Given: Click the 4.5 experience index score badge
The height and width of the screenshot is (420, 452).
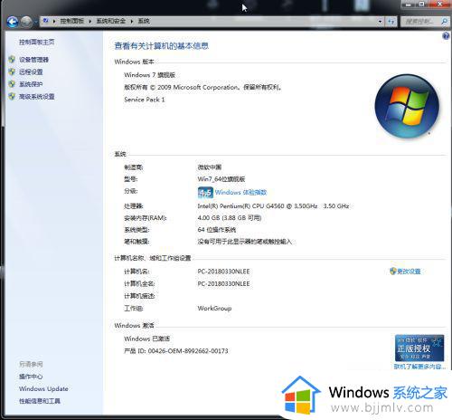Looking at the screenshot, I should (x=205, y=193).
